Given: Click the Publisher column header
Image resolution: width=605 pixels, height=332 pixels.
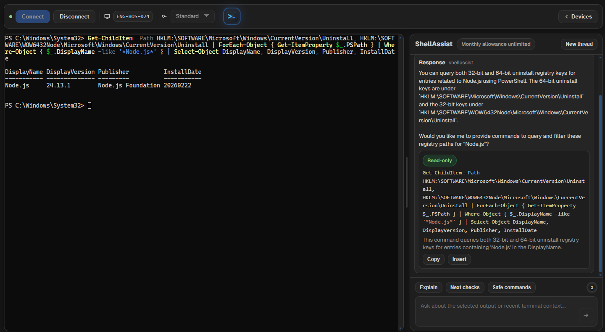Looking at the screenshot, I should click(113, 72).
